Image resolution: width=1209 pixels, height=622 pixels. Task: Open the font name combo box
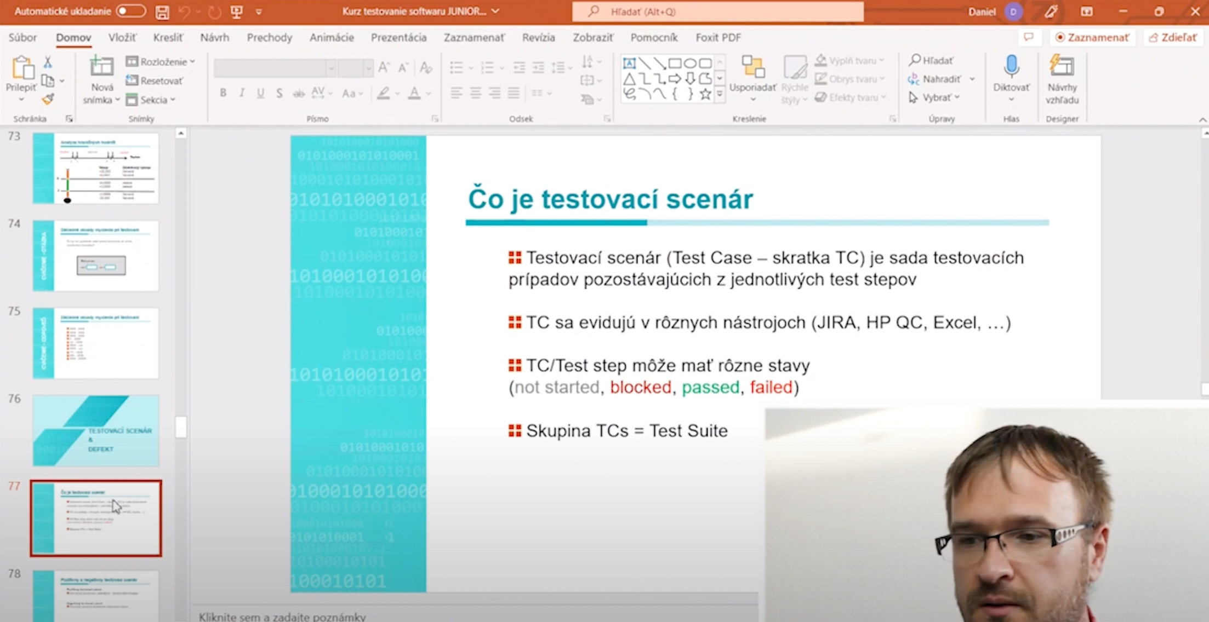coord(275,68)
